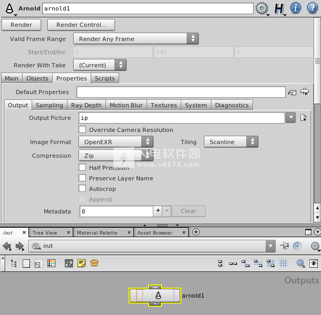Switch to the Textures tab
Viewport: 321px width, 315px height.
pos(164,105)
